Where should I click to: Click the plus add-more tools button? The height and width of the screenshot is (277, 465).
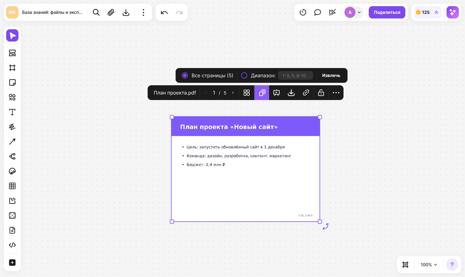click(x=12, y=263)
